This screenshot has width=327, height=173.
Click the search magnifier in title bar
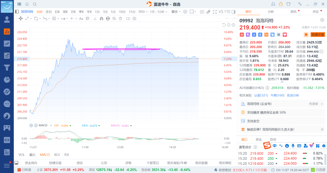coord(35,4)
